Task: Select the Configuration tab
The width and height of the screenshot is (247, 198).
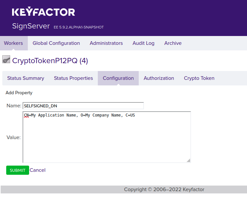Action: (118, 78)
